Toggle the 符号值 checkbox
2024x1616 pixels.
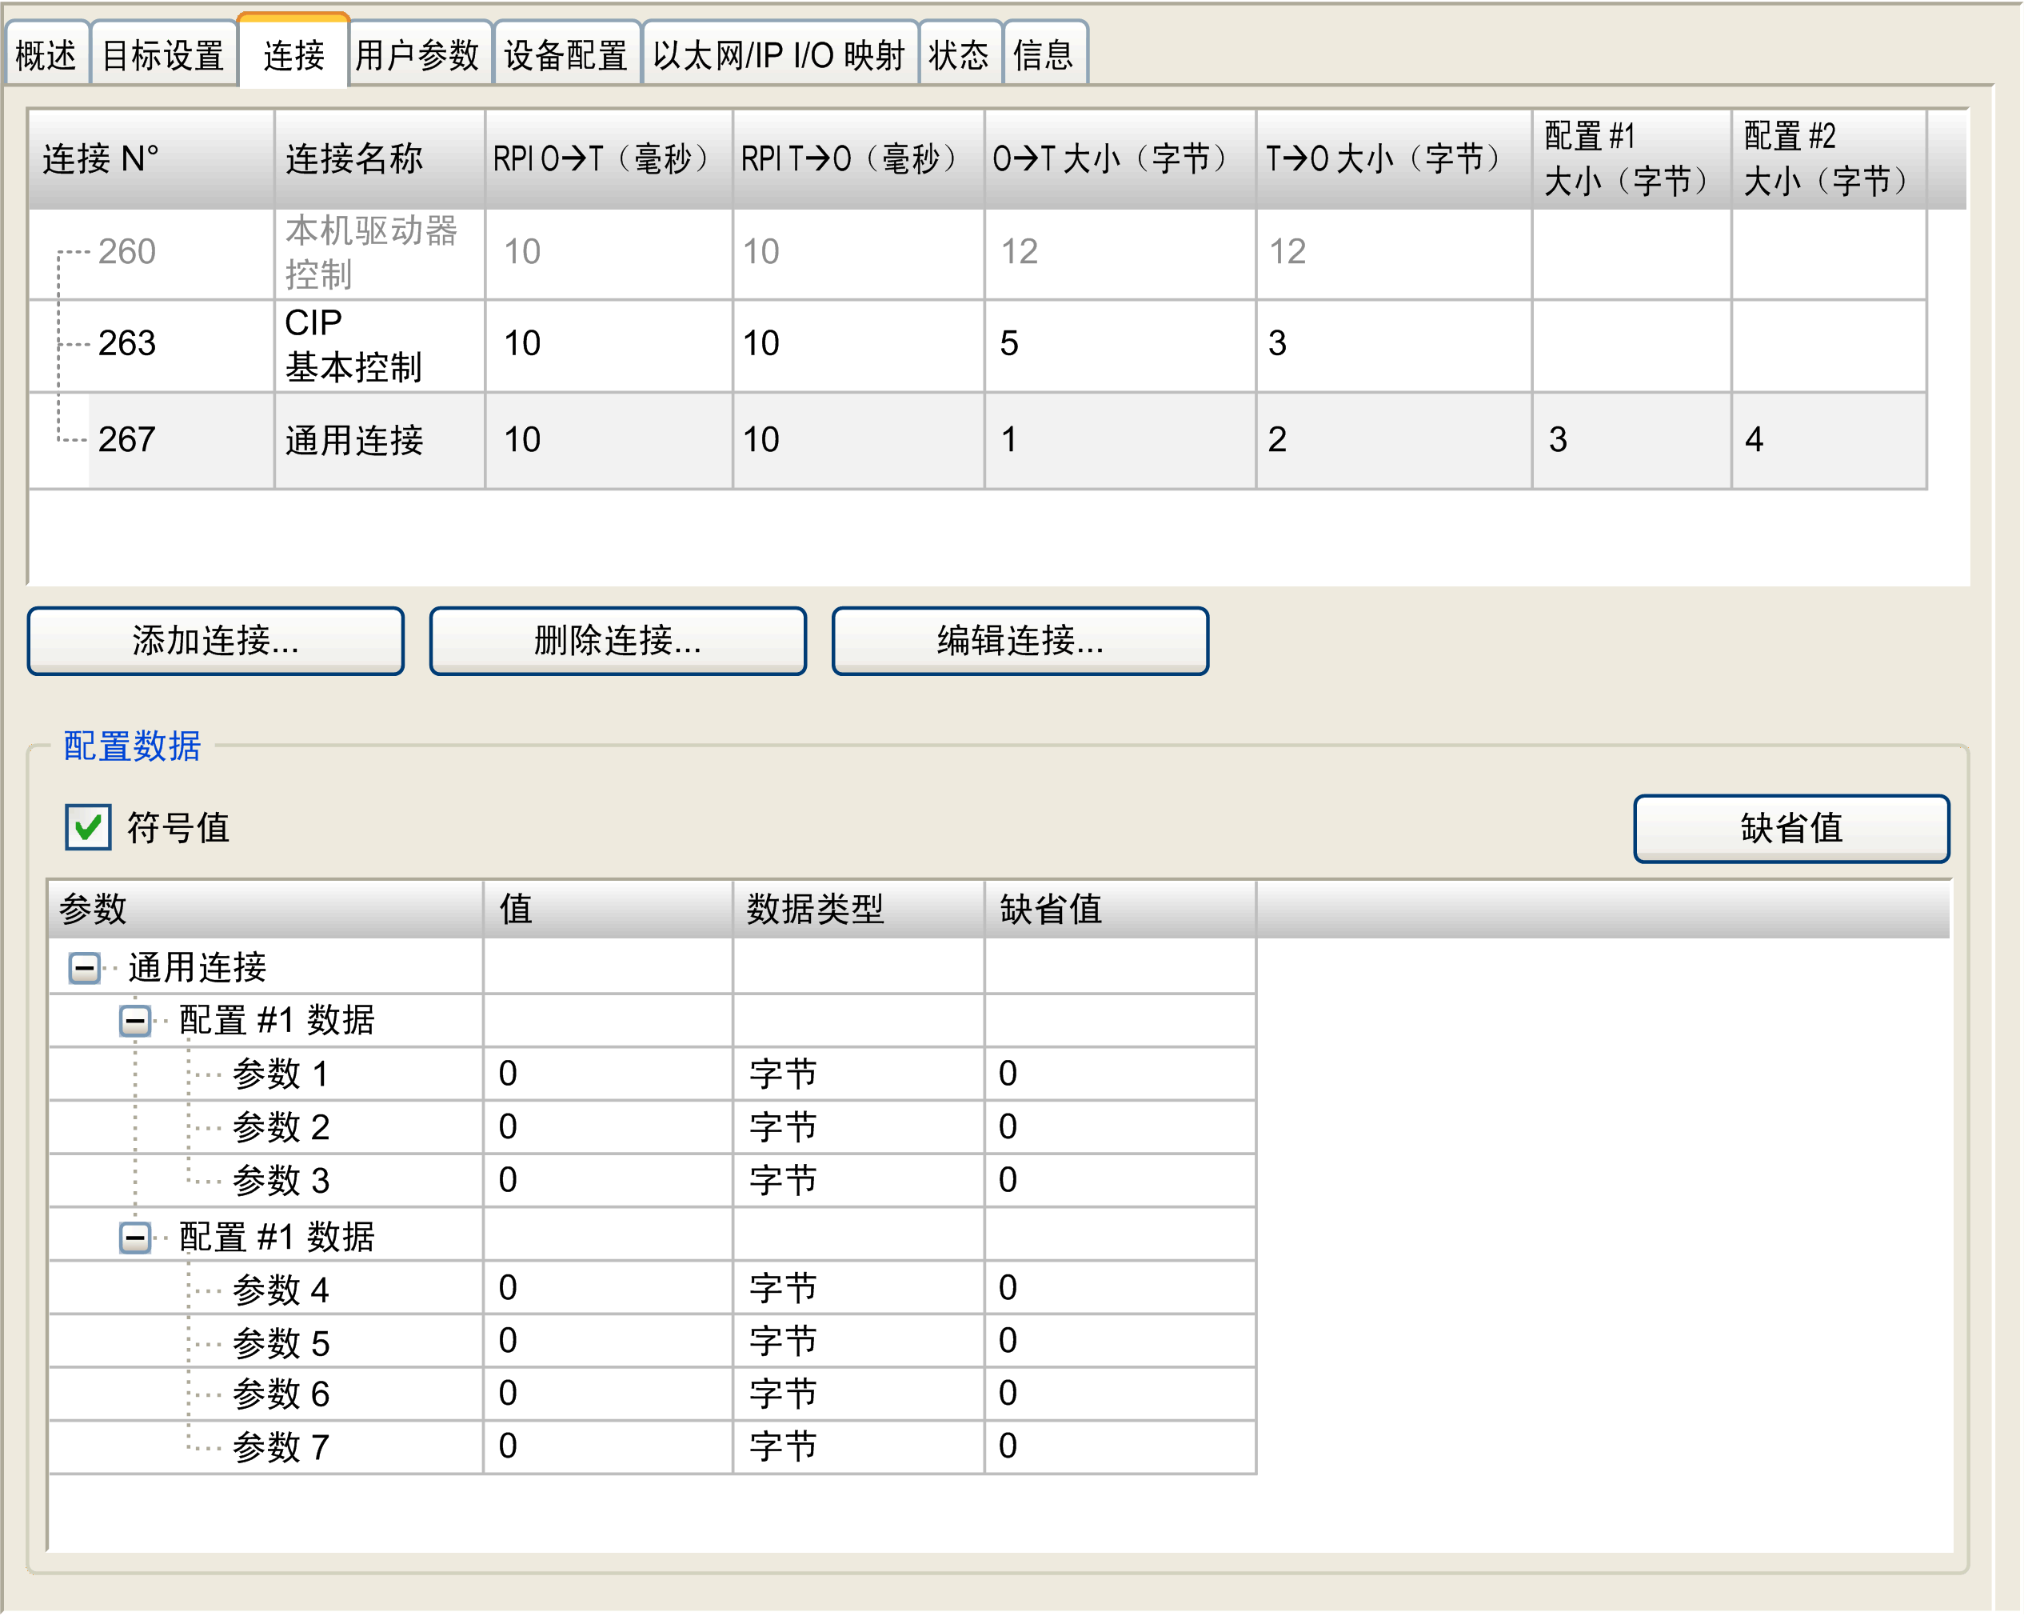coord(88,827)
